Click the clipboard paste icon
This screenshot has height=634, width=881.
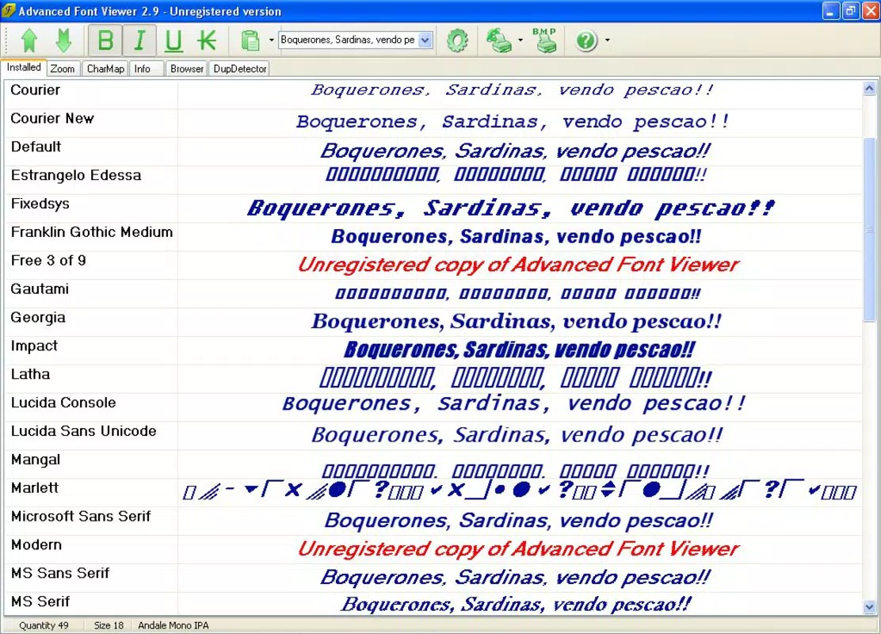pyautogui.click(x=250, y=40)
